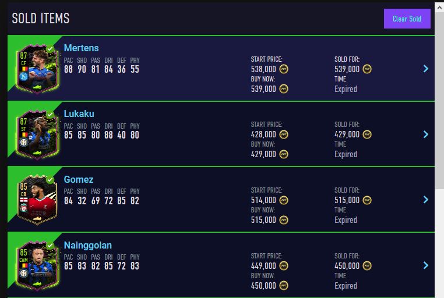This screenshot has height=298, width=444.
Task: Click coin icon beside Mertens 539,000 sold price
Action: pos(367,69)
